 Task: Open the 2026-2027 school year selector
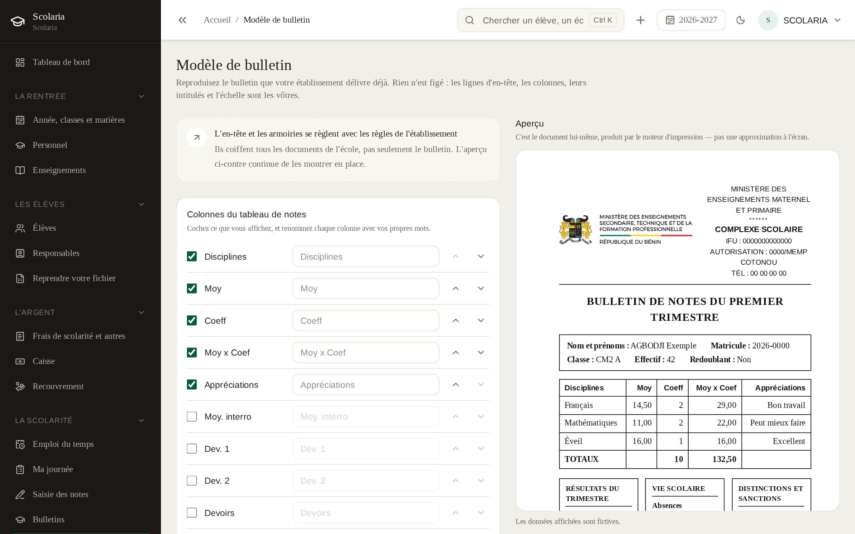pyautogui.click(x=691, y=20)
